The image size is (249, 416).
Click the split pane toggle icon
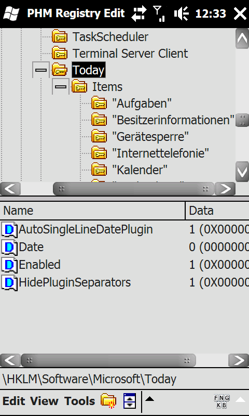coord(130,400)
